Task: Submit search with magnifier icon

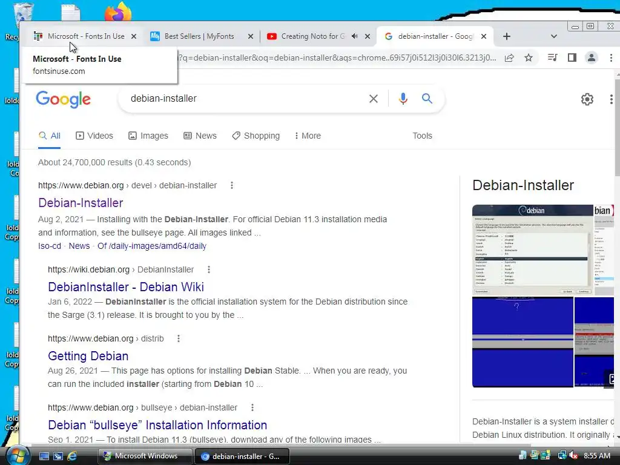Action: tap(427, 99)
